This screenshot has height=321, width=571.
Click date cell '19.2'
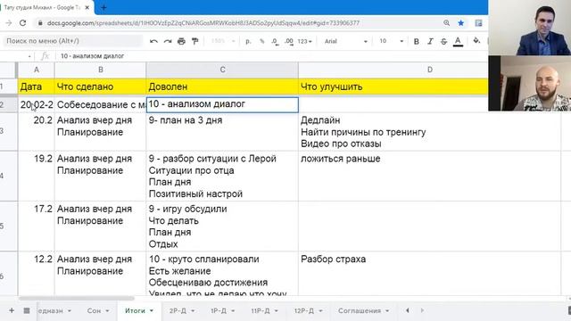pyautogui.click(x=36, y=176)
